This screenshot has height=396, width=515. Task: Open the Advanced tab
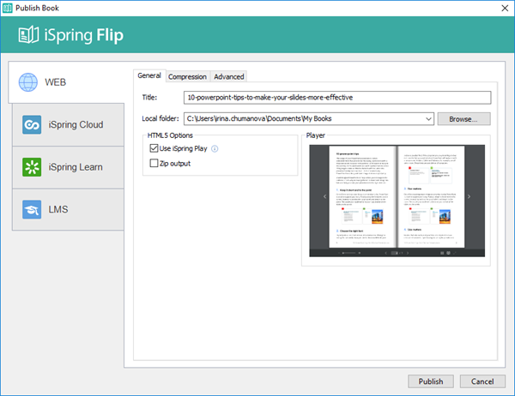229,76
